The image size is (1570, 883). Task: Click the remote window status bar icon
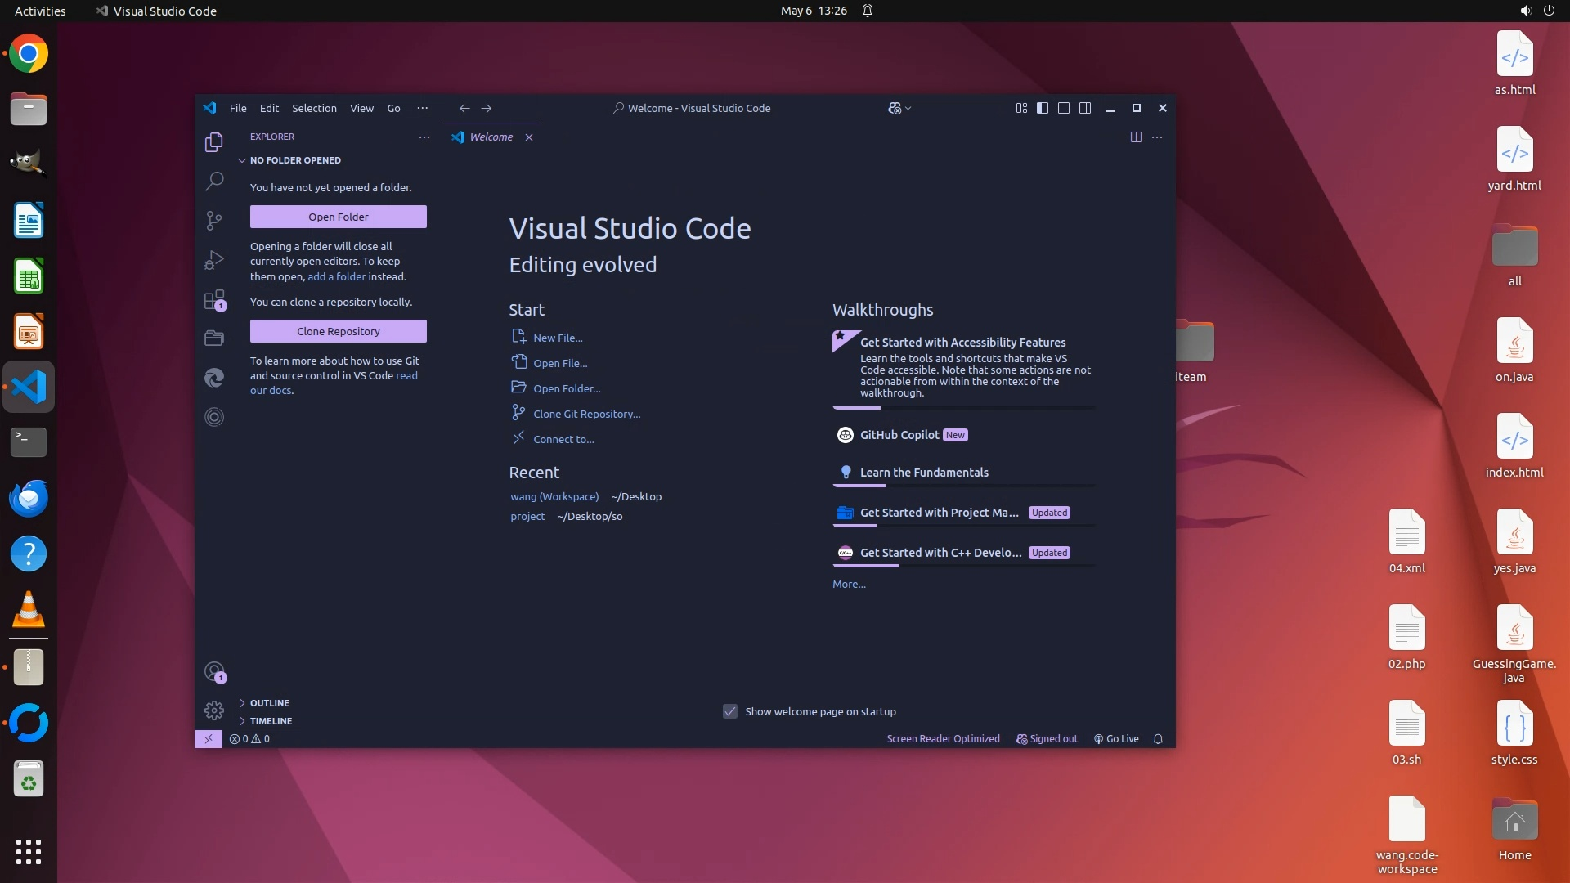click(209, 739)
